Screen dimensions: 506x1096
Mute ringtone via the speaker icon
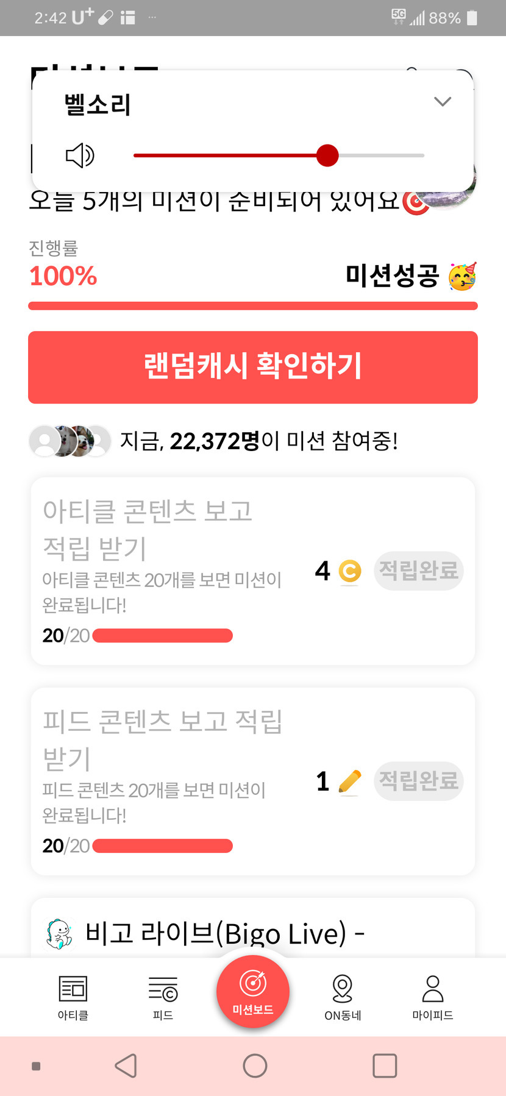coord(80,156)
